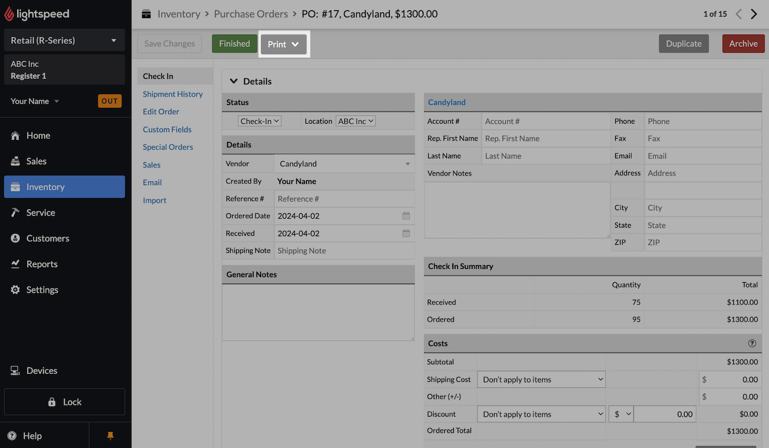Click the green Finished button
Image resolution: width=769 pixels, height=448 pixels.
[x=234, y=44]
